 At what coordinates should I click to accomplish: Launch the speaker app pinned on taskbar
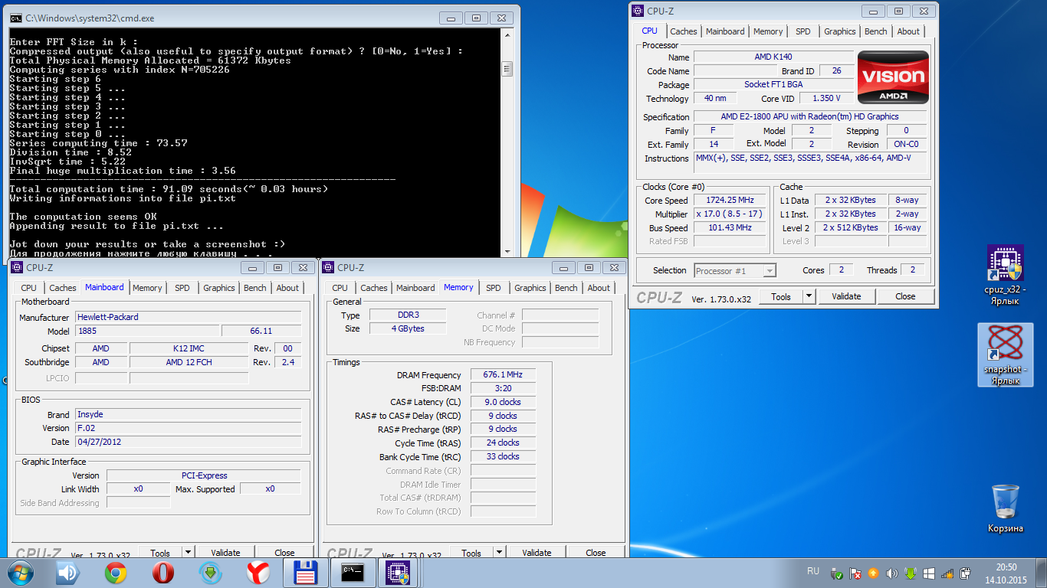click(x=68, y=573)
